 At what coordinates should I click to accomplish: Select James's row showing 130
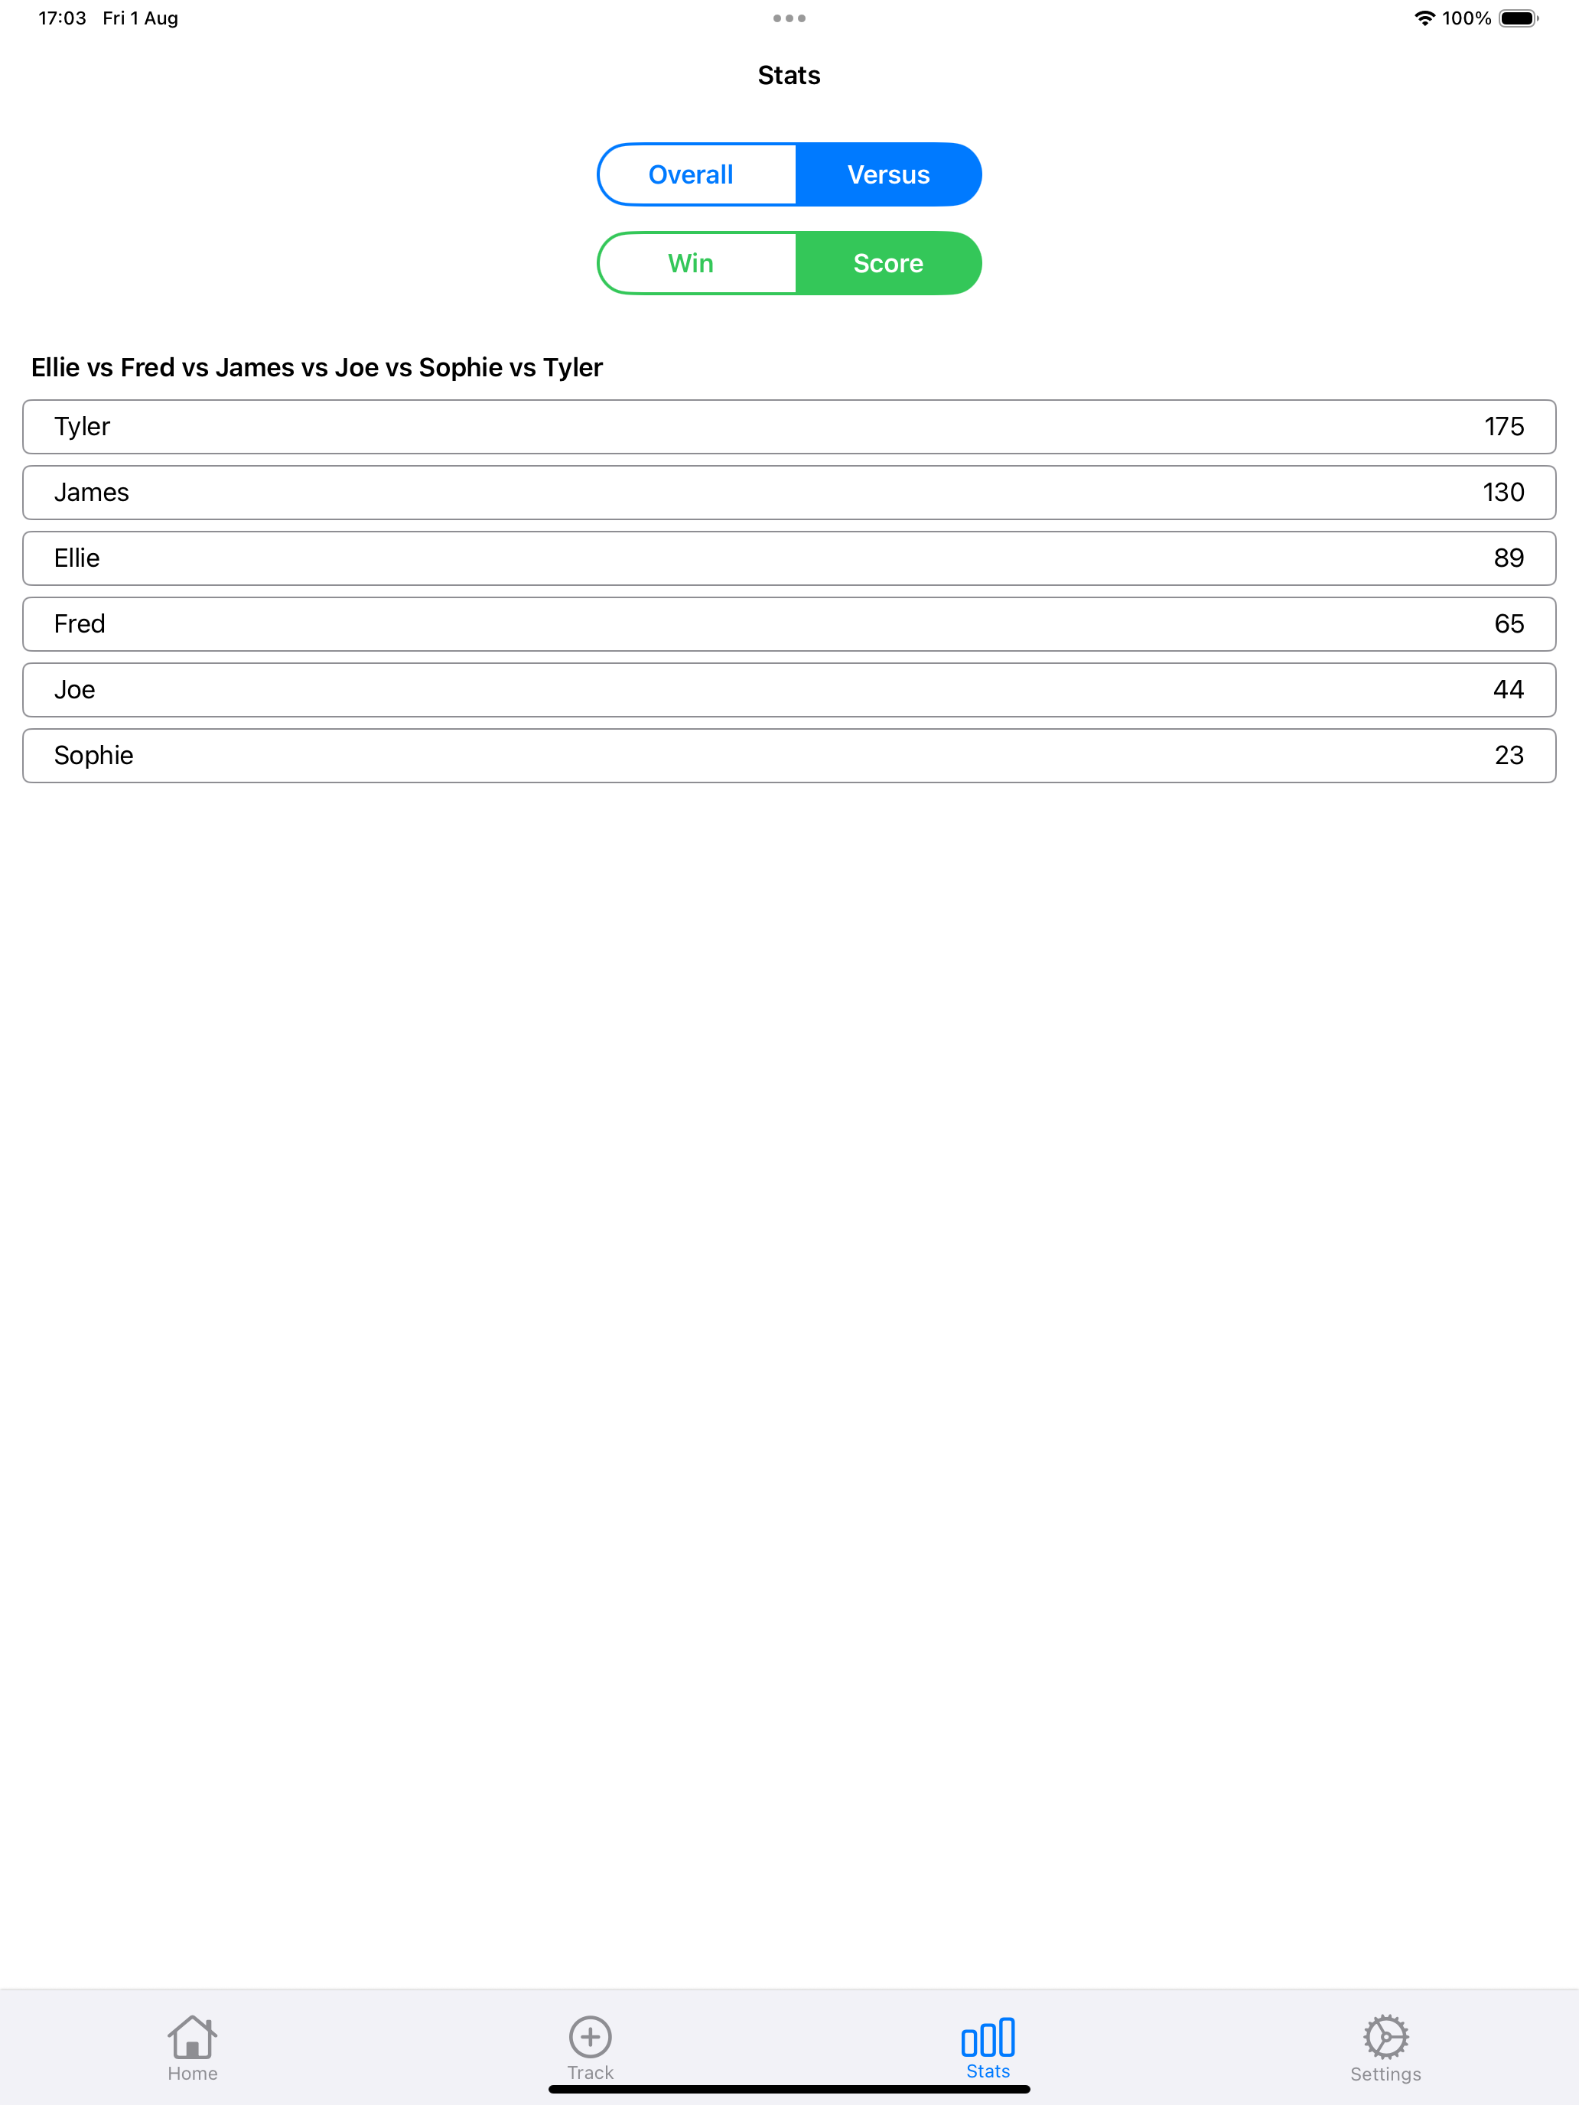[x=789, y=492]
